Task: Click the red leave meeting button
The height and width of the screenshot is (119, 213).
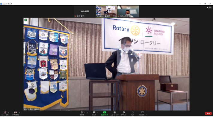Action: [x=208, y=113]
